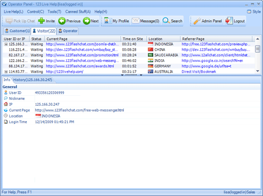Select the Info tab
The height and width of the screenshot is (196, 263).
click(x=7, y=80)
